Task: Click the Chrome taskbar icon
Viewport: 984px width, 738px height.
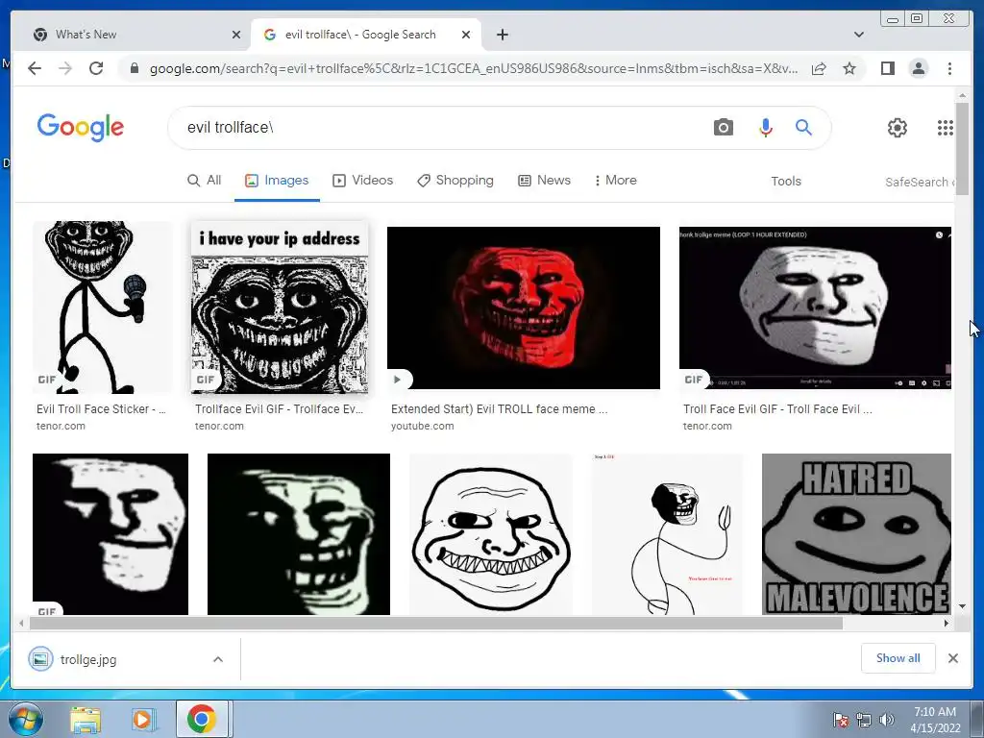Action: (201, 719)
